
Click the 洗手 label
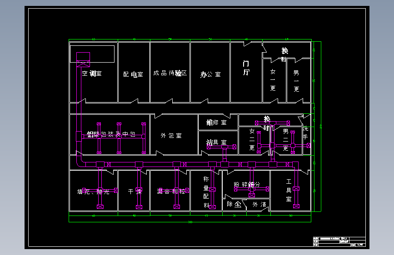click(x=305, y=133)
